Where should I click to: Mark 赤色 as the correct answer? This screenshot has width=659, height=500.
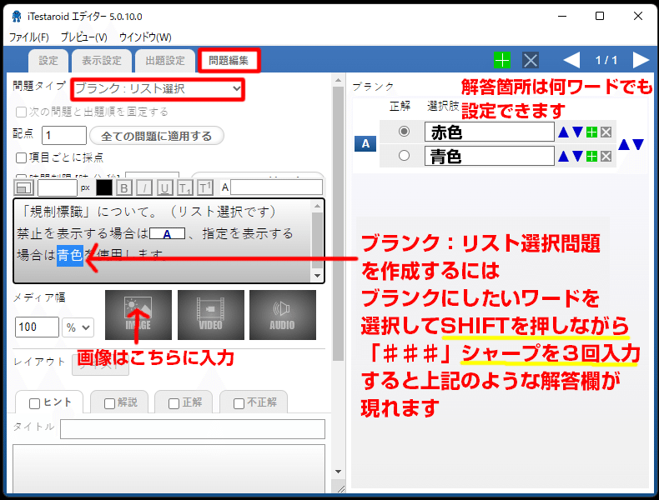(x=404, y=132)
